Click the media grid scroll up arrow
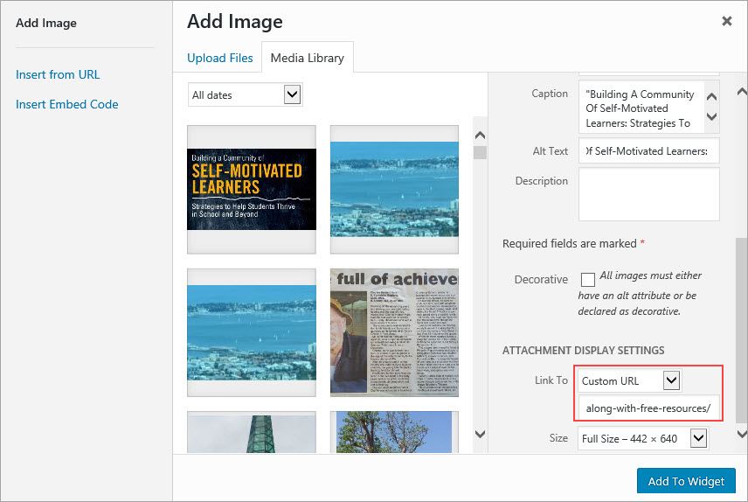This screenshot has height=502, width=748. click(481, 136)
